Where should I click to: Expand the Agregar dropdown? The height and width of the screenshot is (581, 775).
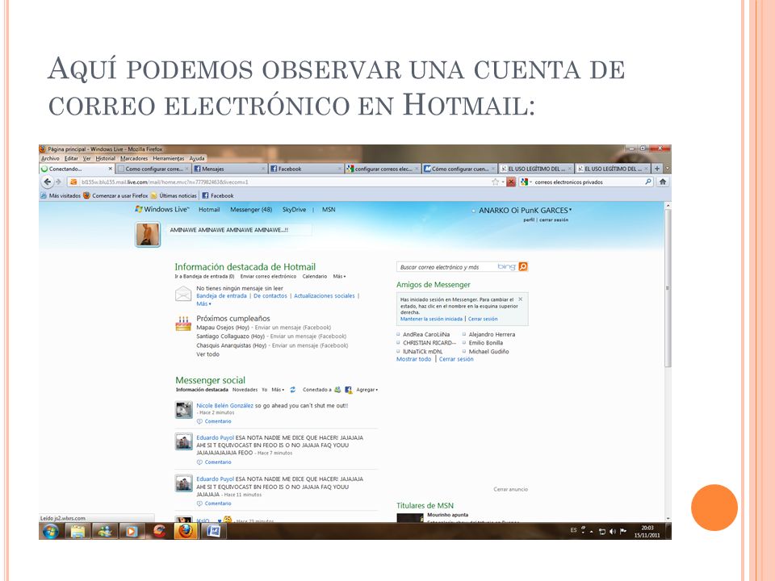point(367,390)
